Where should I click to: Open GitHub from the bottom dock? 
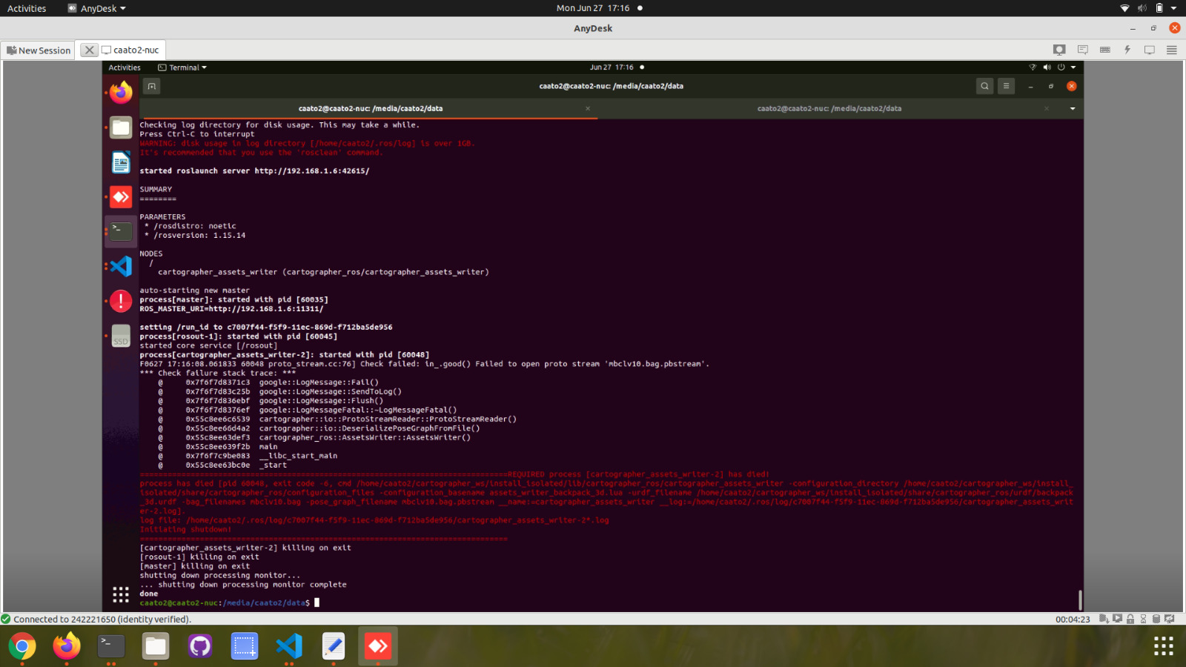point(199,646)
